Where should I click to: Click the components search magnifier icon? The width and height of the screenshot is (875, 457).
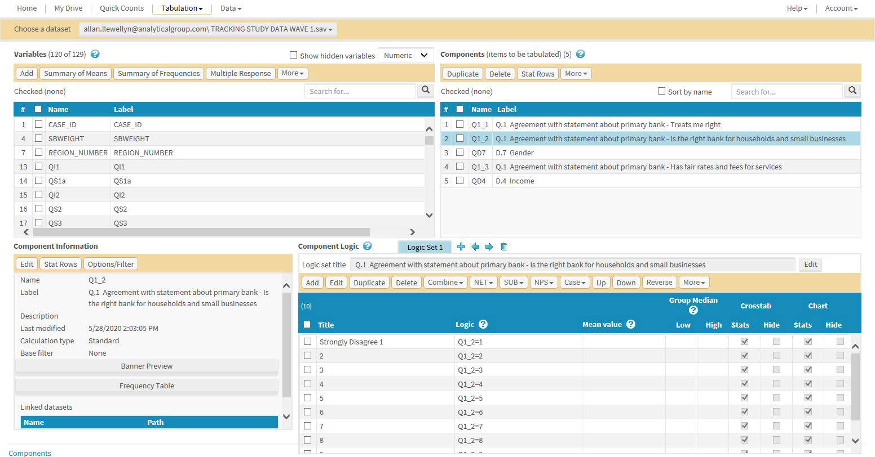coord(852,91)
